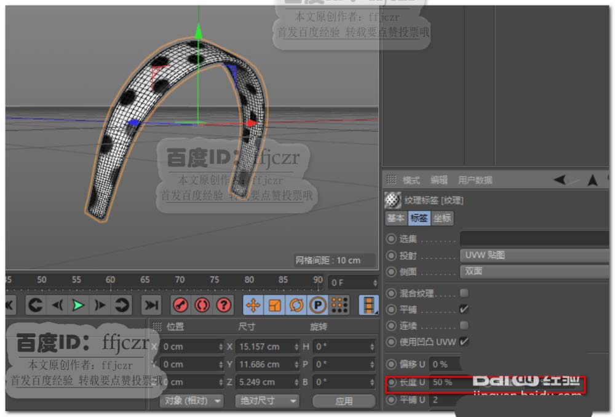
Task: Click the record active objects key icon
Action: [x=180, y=305]
